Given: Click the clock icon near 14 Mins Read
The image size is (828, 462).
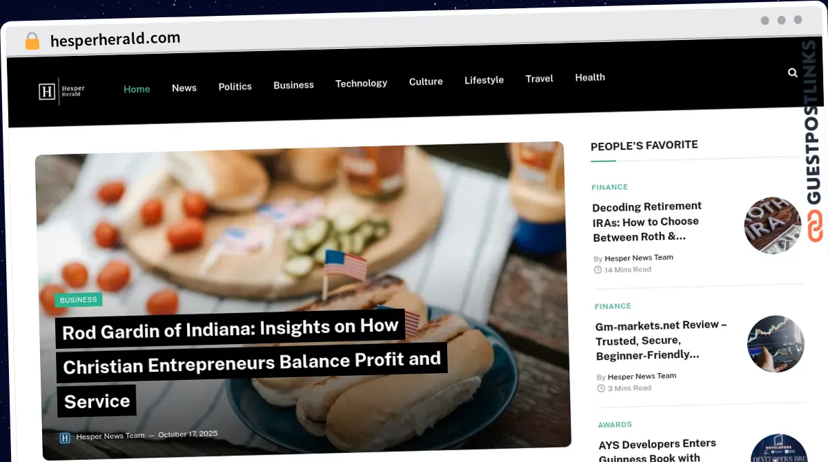Looking at the screenshot, I should point(598,270).
